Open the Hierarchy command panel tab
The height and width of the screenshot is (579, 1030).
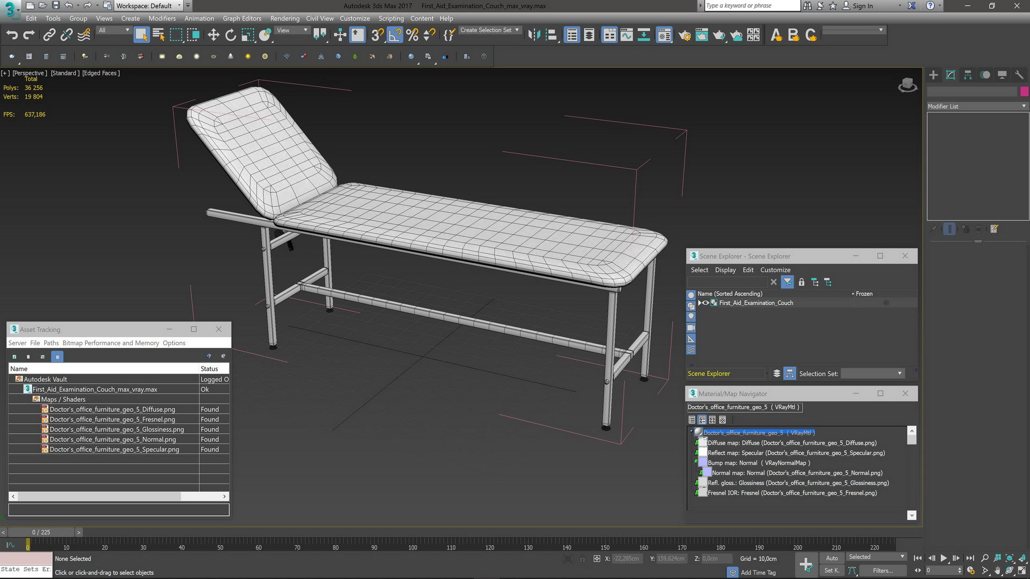968,75
